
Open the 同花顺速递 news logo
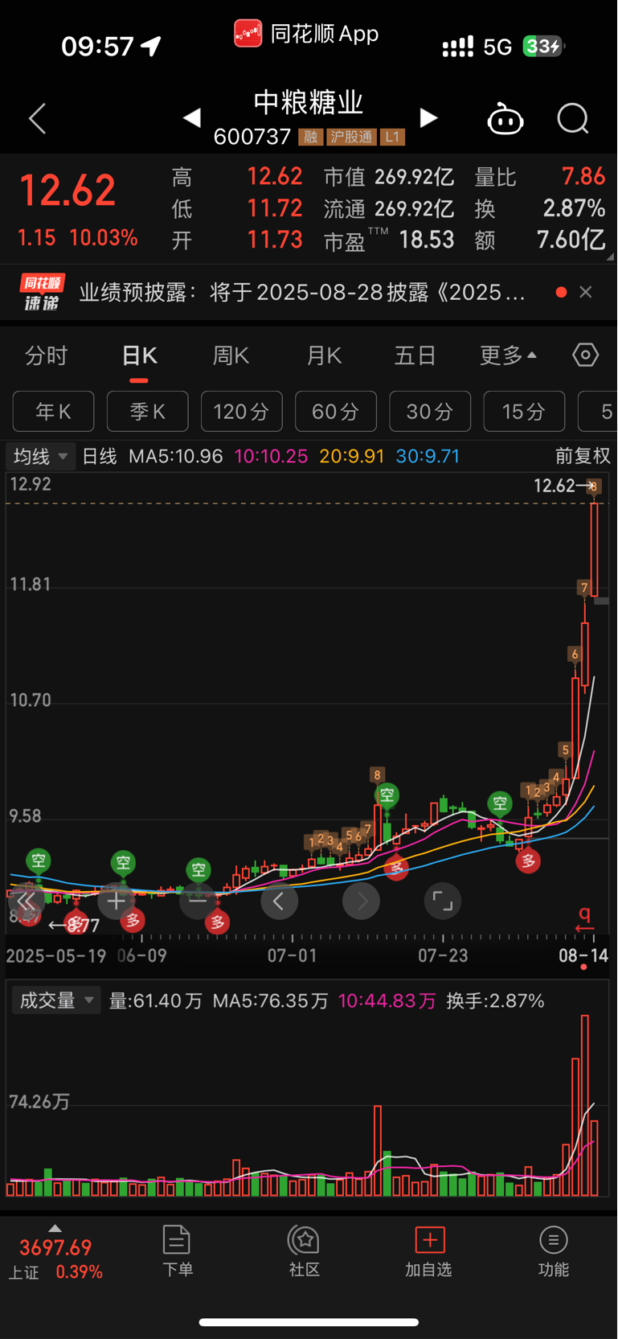coord(42,292)
